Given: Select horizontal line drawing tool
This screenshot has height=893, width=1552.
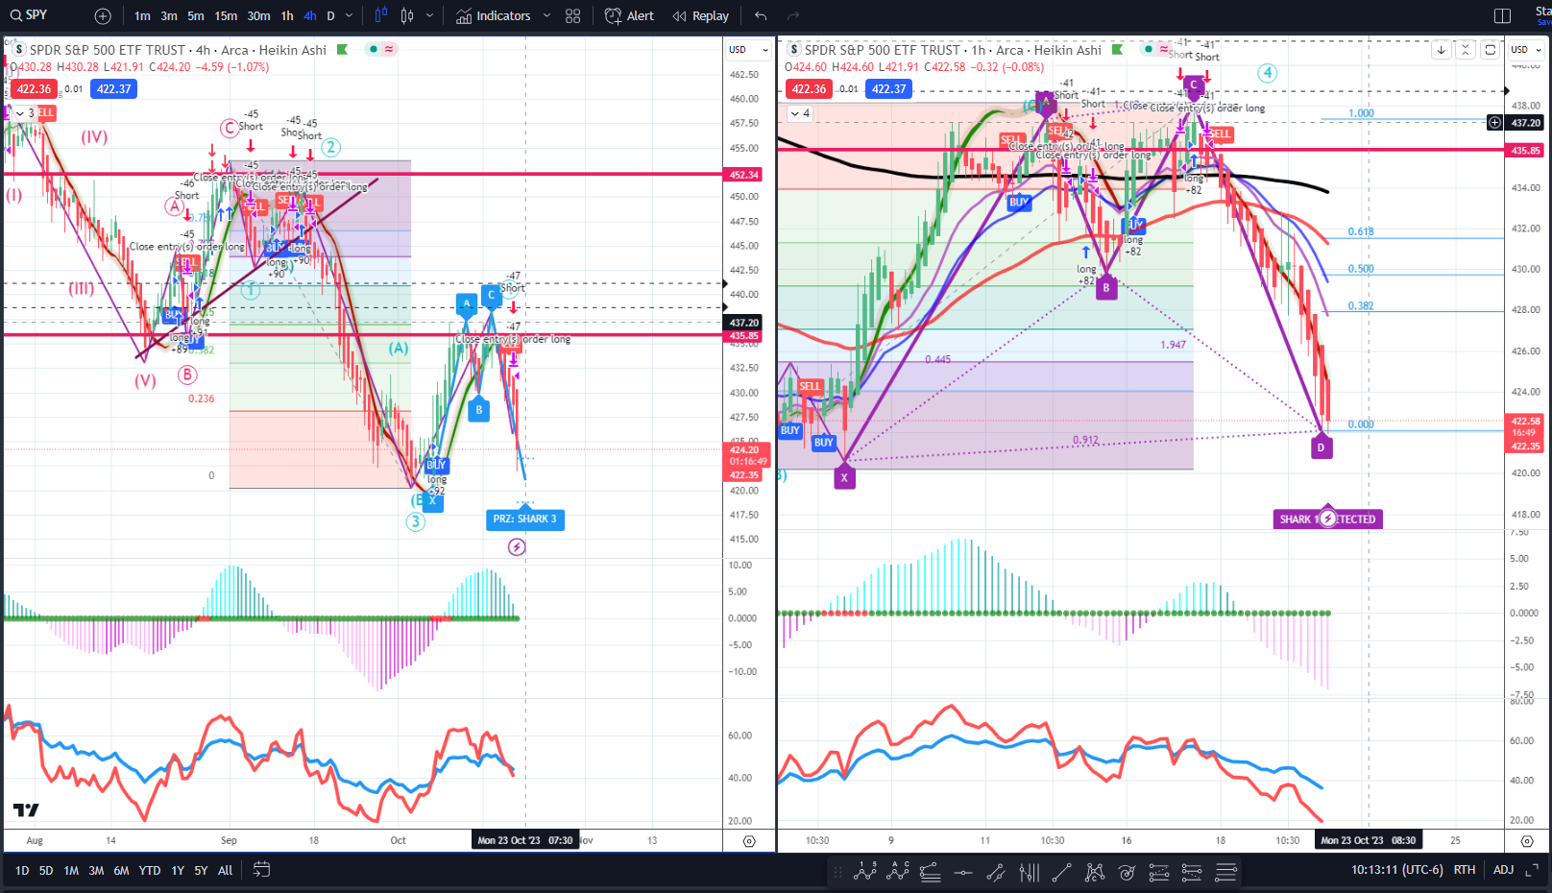Looking at the screenshot, I should pos(963,872).
